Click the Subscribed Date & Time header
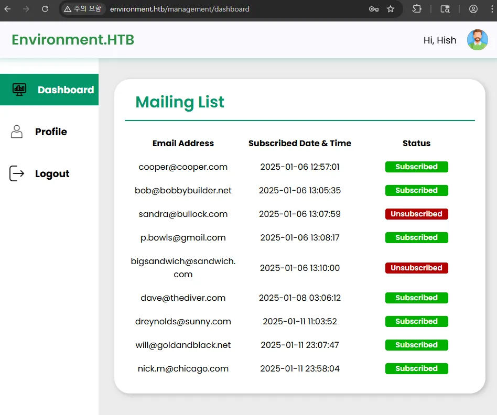The height and width of the screenshot is (415, 497). click(x=300, y=143)
